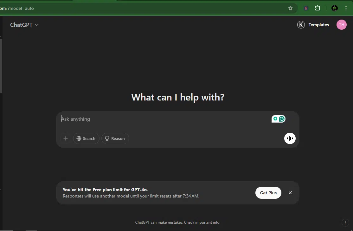Open the TH account avatar menu
Screen dimensions: 353x231
click(342, 25)
